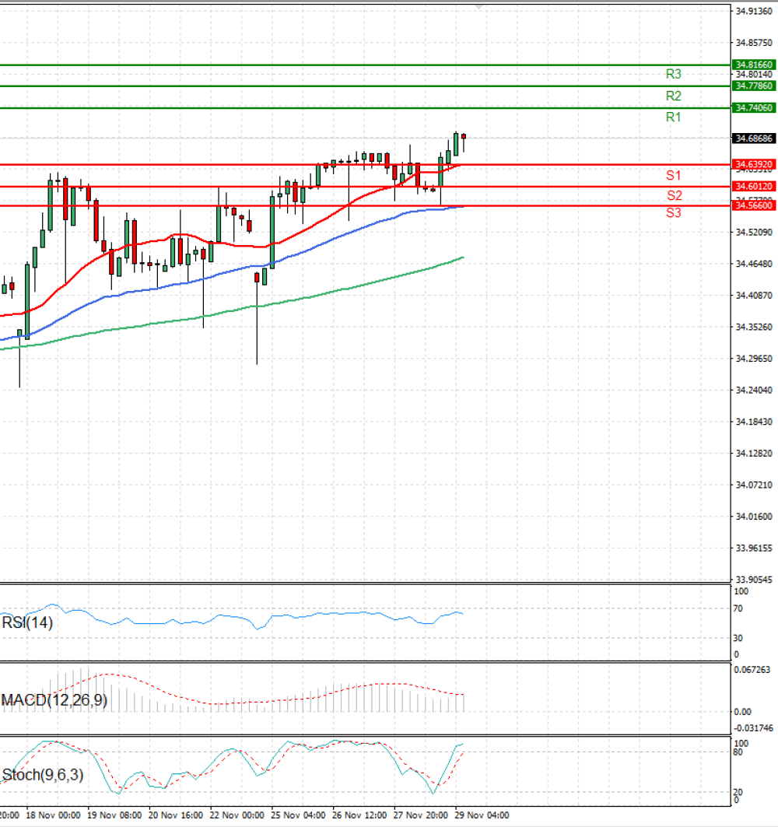
Task: Click the red 34.60120 price tag
Action: [x=754, y=186]
